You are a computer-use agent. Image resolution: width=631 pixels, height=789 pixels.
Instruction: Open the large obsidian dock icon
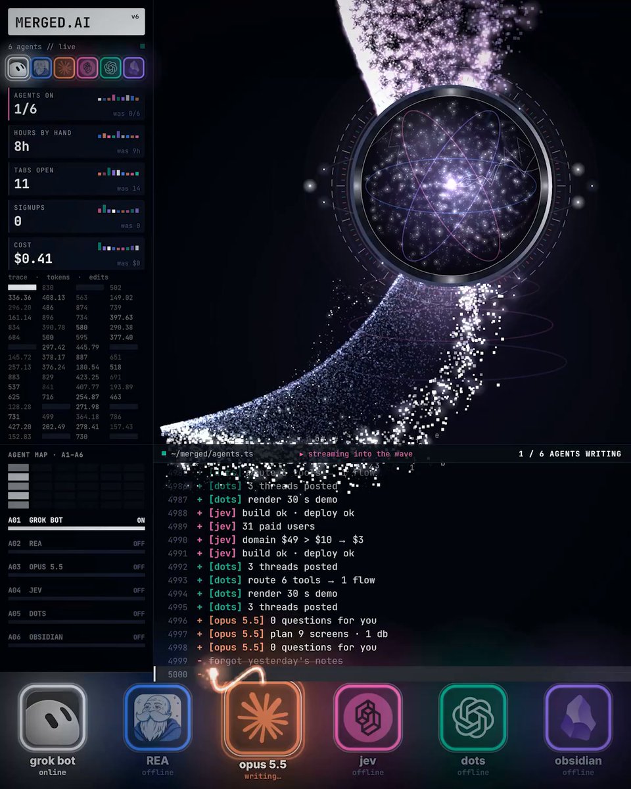pos(578,717)
